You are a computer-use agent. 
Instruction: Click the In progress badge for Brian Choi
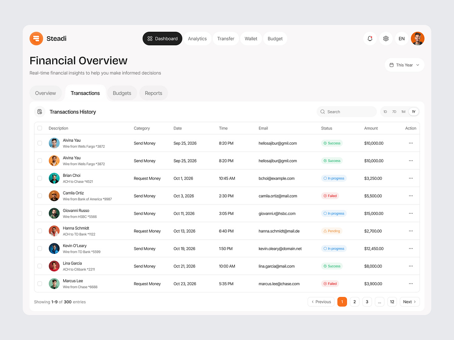coord(334,178)
